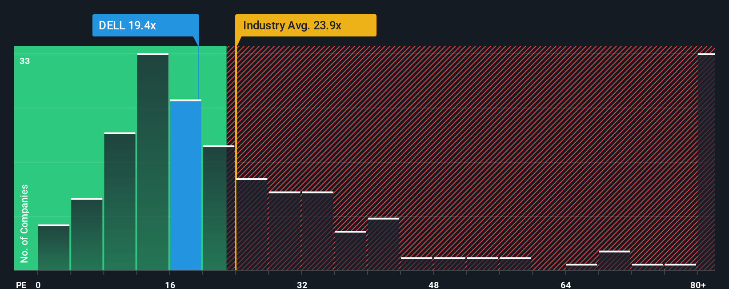Click the Industry Avg. 23.9x label

pyautogui.click(x=306, y=25)
